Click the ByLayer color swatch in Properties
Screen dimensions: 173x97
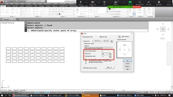coord(110,9)
